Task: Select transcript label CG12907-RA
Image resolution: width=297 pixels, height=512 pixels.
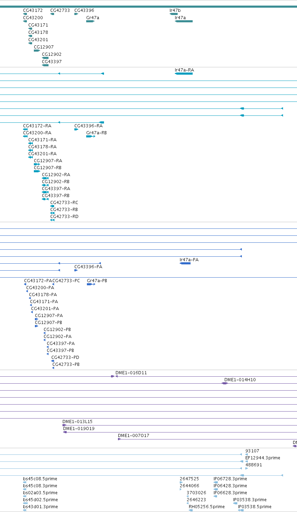Action: [x=48, y=161]
